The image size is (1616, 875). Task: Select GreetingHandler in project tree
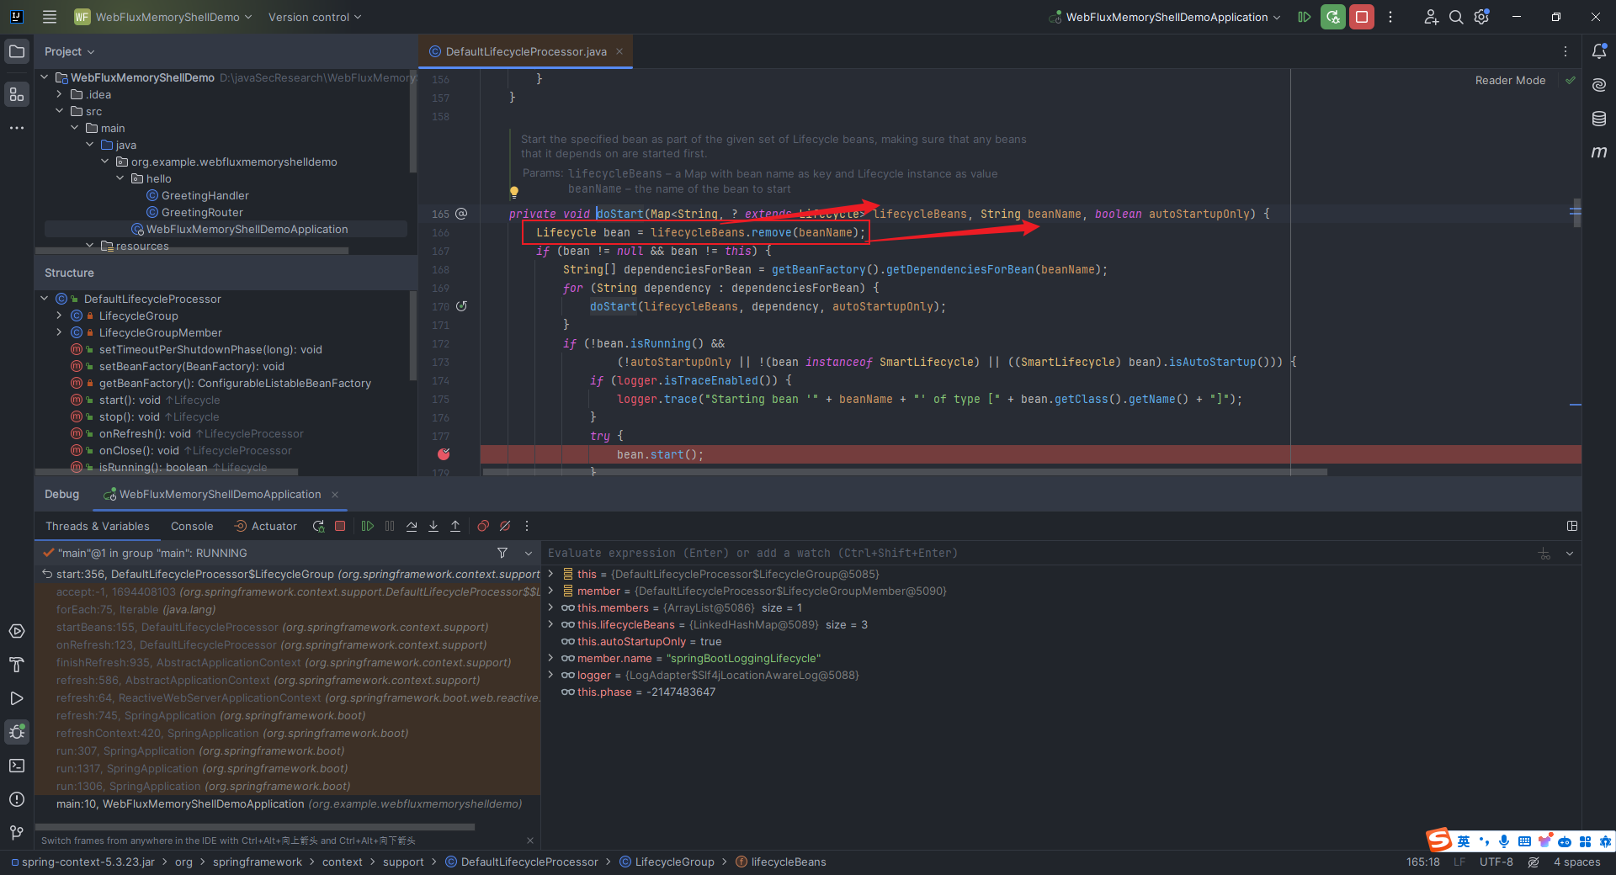205,195
